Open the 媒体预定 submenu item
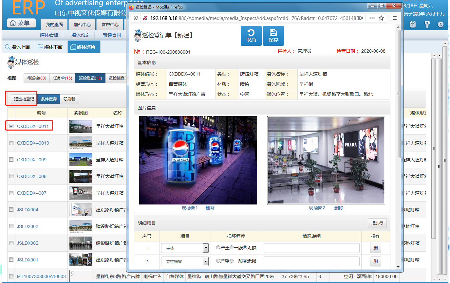The width and height of the screenshot is (450, 283). point(81,35)
